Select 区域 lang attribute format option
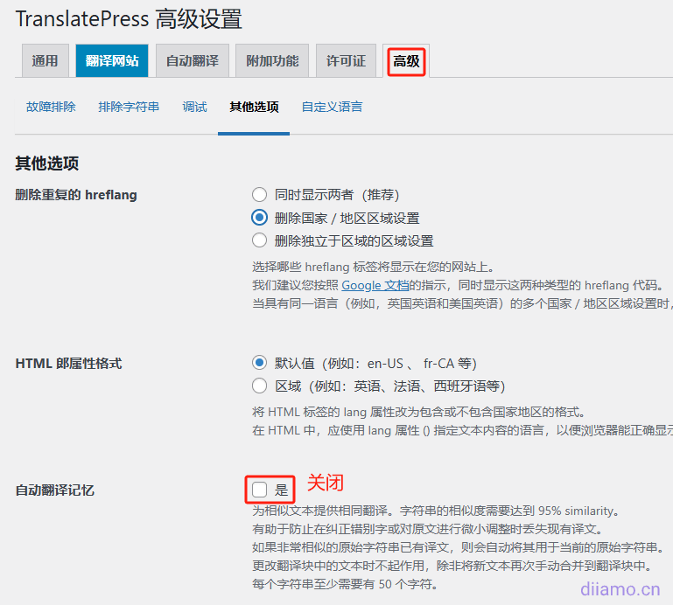The image size is (673, 605). (x=259, y=386)
